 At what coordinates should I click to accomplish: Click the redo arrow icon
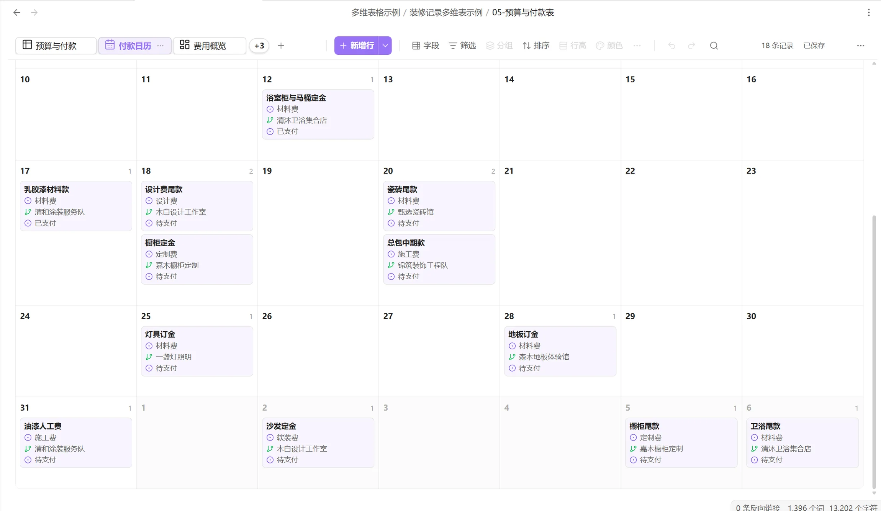point(691,46)
